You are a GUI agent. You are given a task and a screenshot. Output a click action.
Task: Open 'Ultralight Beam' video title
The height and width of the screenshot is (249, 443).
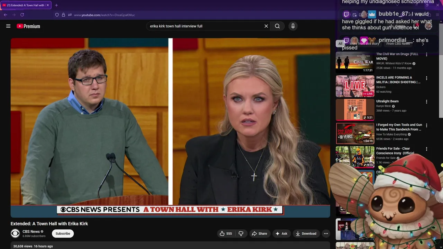[387, 101]
